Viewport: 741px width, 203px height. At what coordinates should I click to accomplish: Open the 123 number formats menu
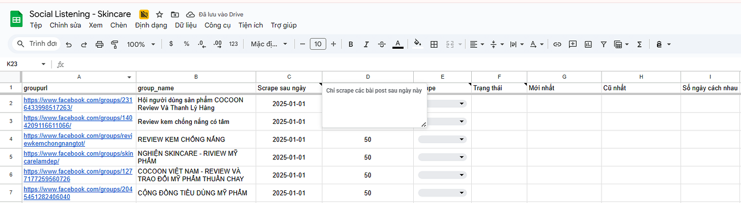pos(234,44)
